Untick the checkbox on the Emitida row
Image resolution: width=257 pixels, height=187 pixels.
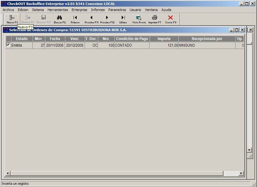point(8,45)
